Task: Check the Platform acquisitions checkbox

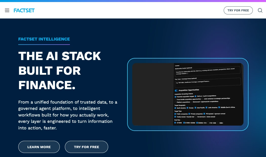Action: (x=175, y=102)
